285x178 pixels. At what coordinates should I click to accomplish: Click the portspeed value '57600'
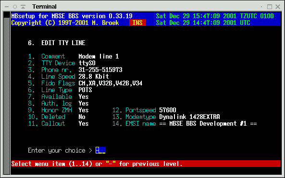click(168, 110)
